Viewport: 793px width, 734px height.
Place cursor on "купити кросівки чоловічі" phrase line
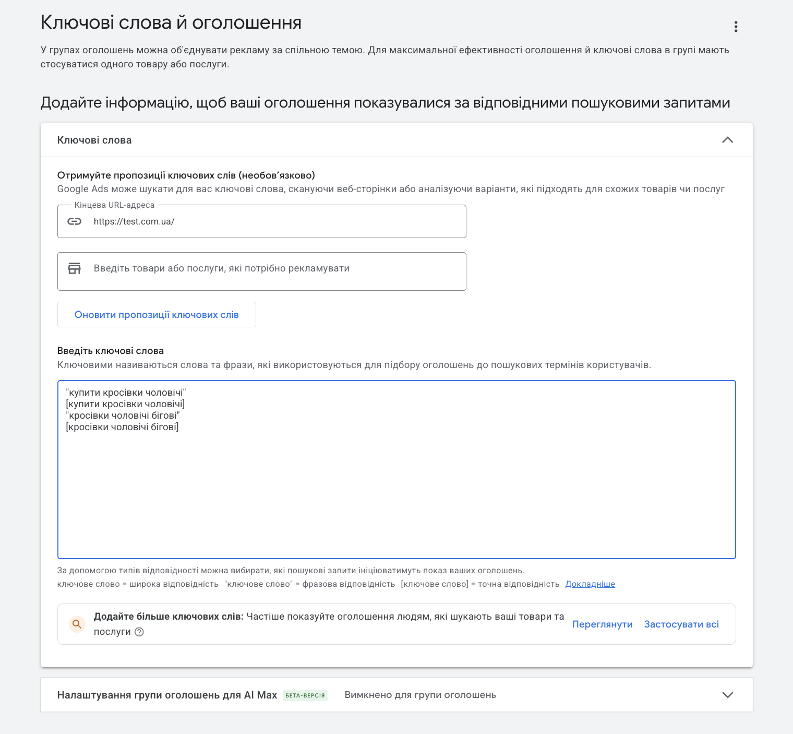[x=126, y=393]
